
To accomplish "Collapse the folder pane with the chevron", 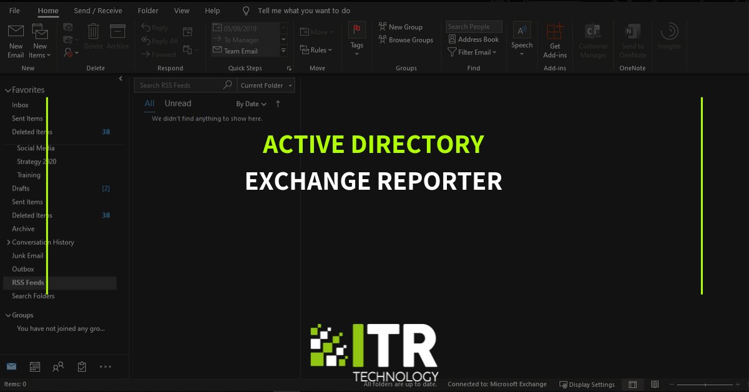I will (121, 79).
